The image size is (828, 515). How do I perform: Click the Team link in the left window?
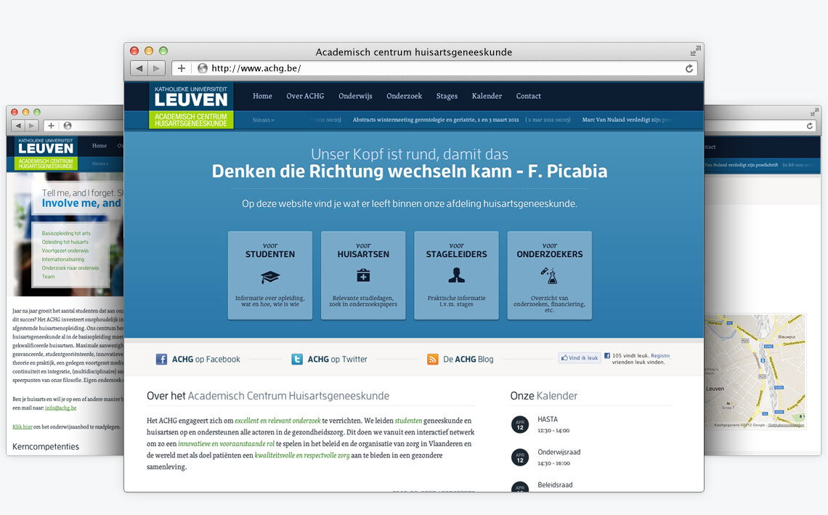48,277
